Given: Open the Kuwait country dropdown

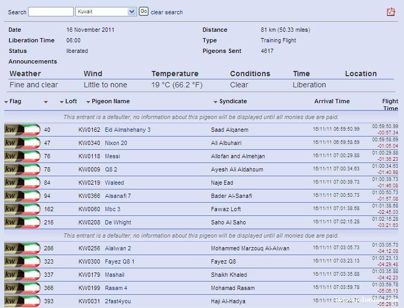Looking at the screenshot, I should click(x=106, y=12).
